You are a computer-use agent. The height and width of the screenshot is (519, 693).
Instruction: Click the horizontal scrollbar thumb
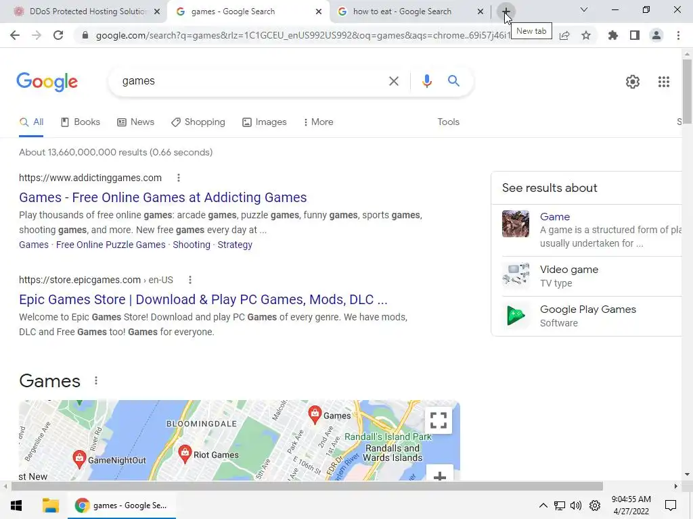(307, 487)
